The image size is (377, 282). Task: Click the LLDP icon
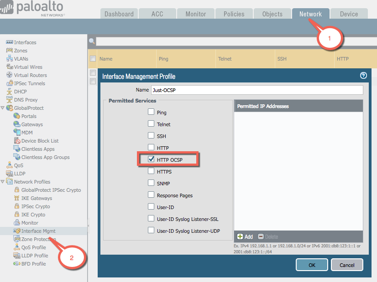(10, 174)
